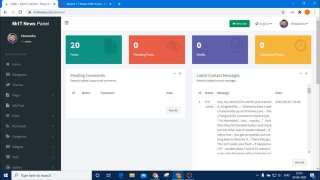The width and height of the screenshot is (320, 180).
Task: Open the Pending Posts stat card
Action: 157,49
